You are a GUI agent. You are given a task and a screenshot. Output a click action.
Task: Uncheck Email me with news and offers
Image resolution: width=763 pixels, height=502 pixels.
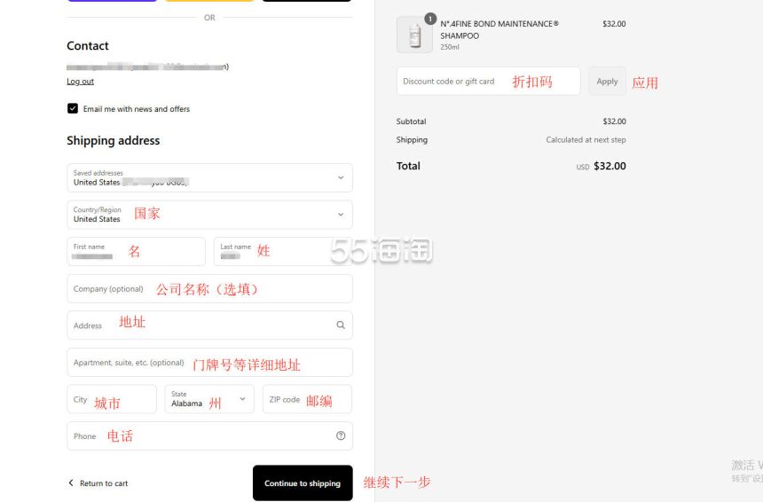(73, 108)
